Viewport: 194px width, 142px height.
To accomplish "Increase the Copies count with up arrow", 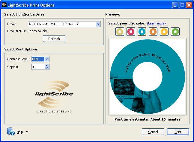I will (x=47, y=66).
